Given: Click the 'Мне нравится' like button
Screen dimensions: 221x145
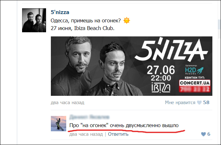Looking at the screenshot, I should pos(180,103).
